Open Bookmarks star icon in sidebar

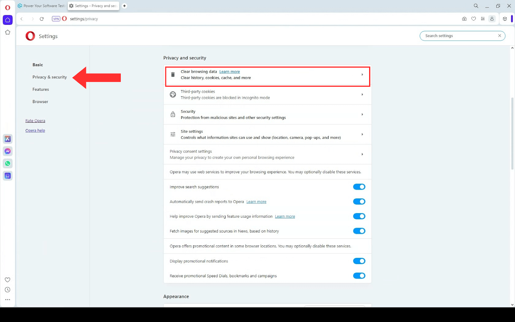tap(8, 32)
